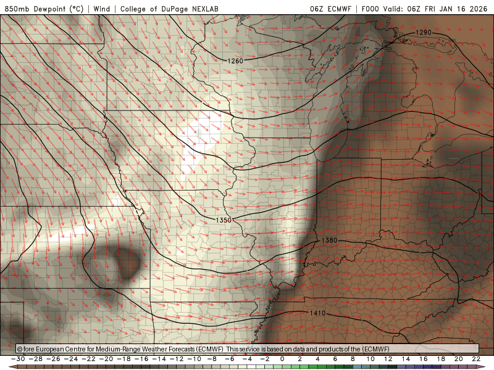494x370 pixels.
Task: Click the 1410 height contour label
Action: [317, 313]
